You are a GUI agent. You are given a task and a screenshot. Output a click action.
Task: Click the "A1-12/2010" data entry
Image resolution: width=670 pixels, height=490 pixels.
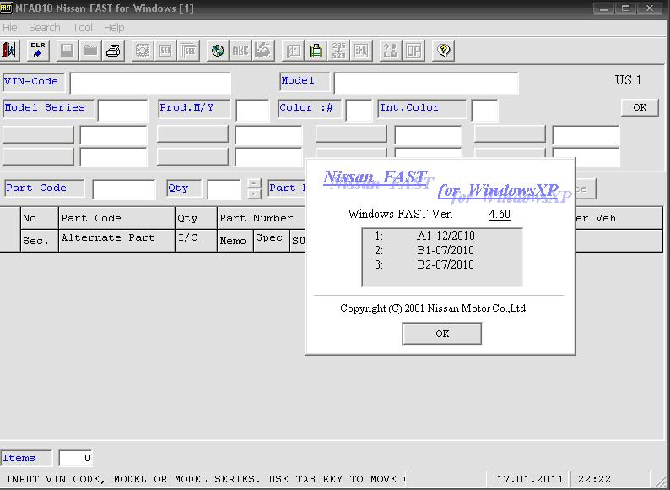[x=446, y=237]
